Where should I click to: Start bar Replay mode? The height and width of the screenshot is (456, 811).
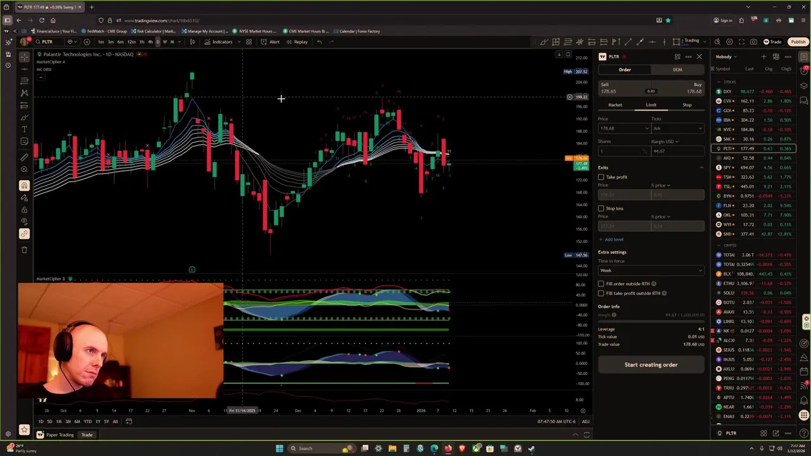297,42
